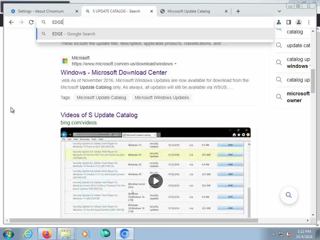Open Windows Media Player from the taskbar
The width and height of the screenshot is (320, 240).
tap(85, 234)
